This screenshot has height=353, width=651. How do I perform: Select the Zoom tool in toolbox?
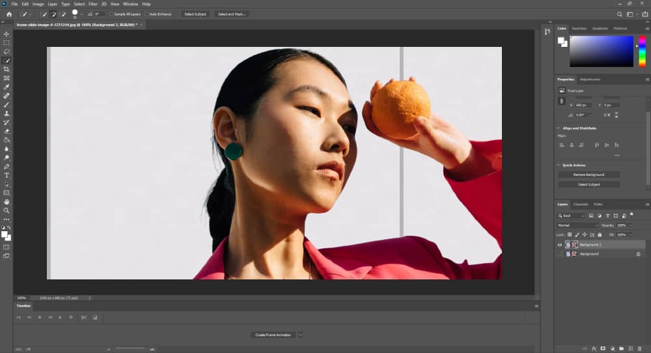(x=7, y=210)
